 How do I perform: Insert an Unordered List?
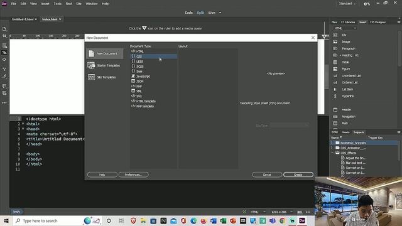(x=351, y=76)
